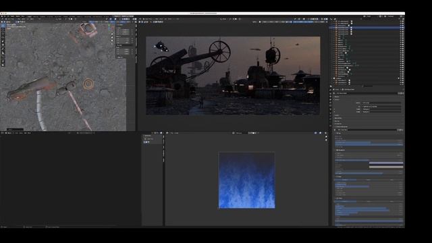Open the Scene selector field in top bar
The width and height of the screenshot is (432, 243).
coord(371,16)
